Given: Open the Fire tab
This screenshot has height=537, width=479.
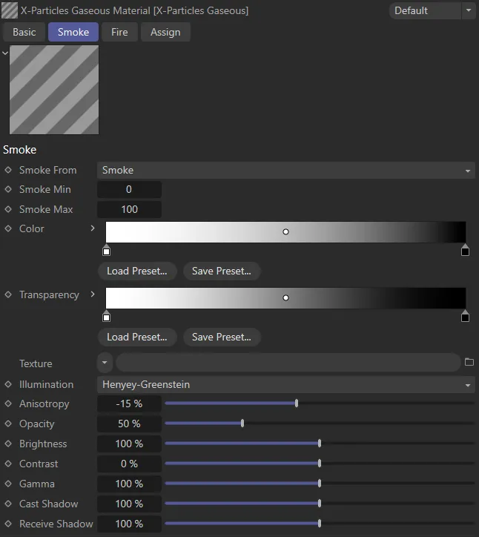Looking at the screenshot, I should pos(119,32).
